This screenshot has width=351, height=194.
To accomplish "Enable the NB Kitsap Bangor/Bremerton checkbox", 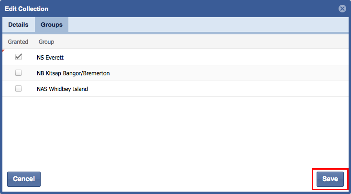I will (19, 73).
